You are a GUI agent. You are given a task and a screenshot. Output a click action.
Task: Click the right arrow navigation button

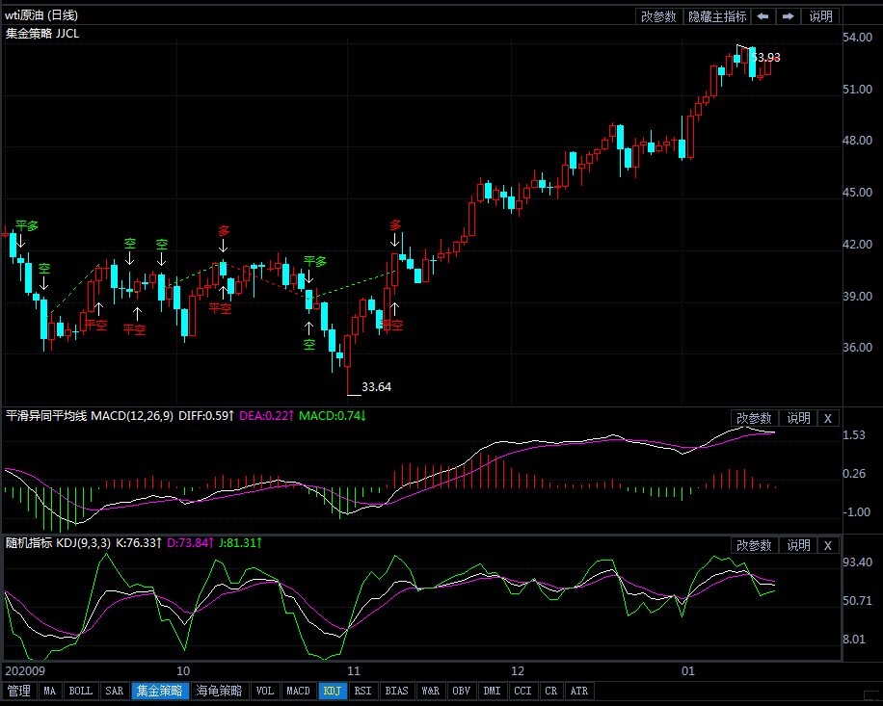tap(788, 16)
